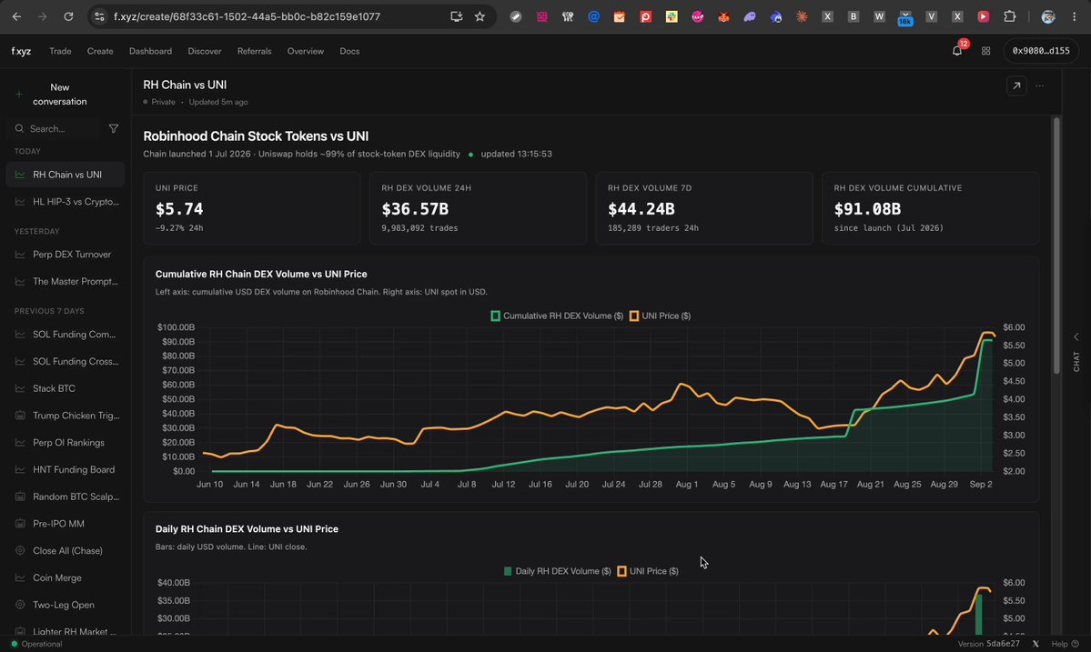Go to the Discover tab
The image size is (1091, 652).
205,51
